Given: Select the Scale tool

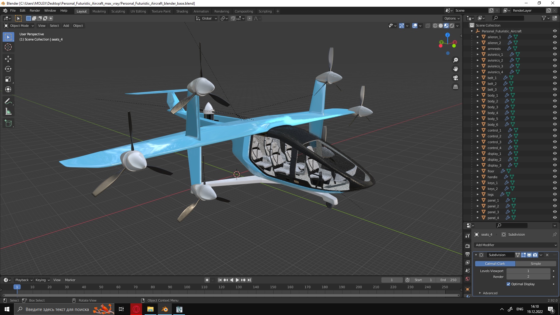Looking at the screenshot, I should click(8, 79).
